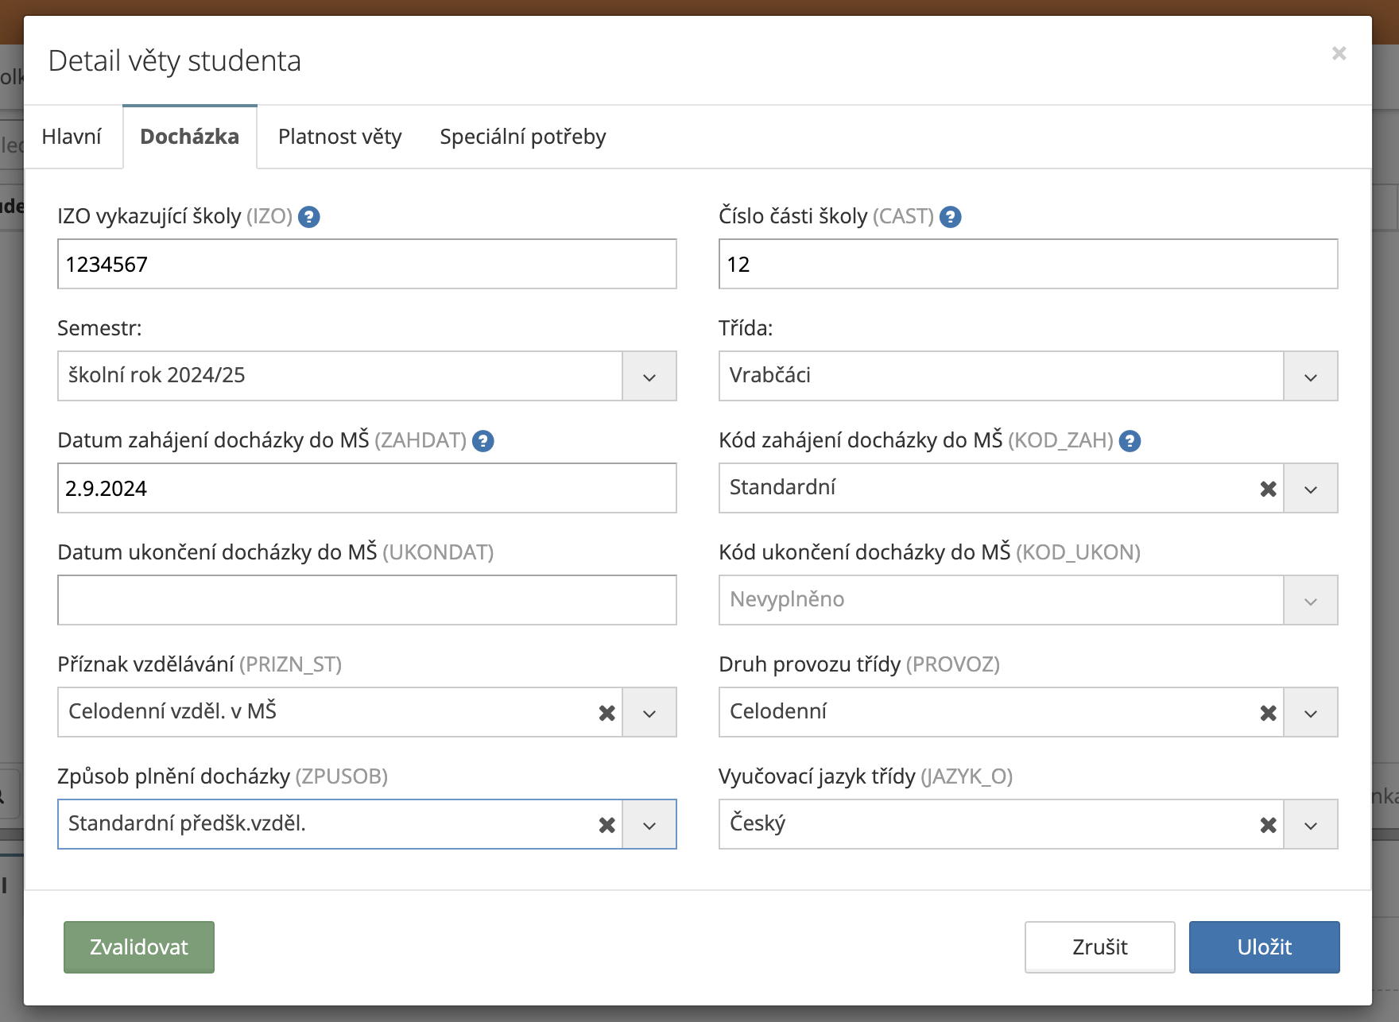Open the Třída dropdown showing Vrabčáci

coord(1310,377)
